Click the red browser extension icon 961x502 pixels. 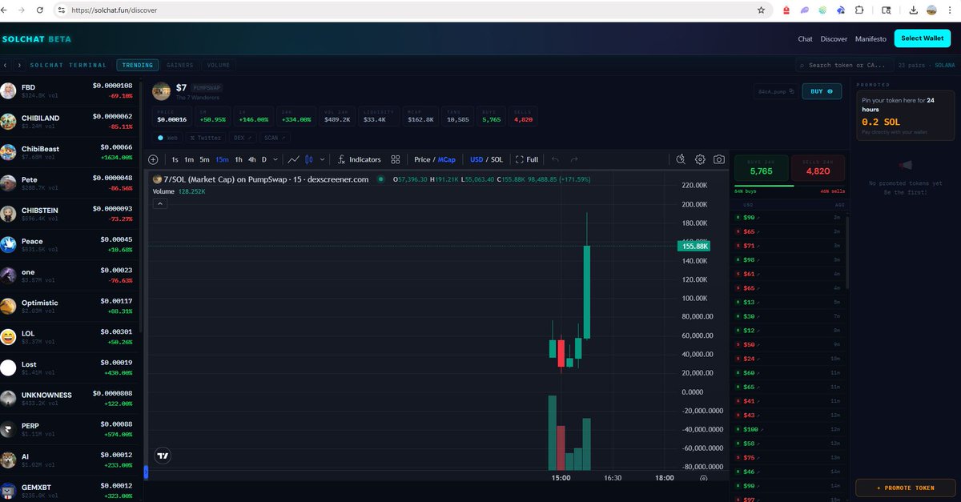click(x=786, y=10)
